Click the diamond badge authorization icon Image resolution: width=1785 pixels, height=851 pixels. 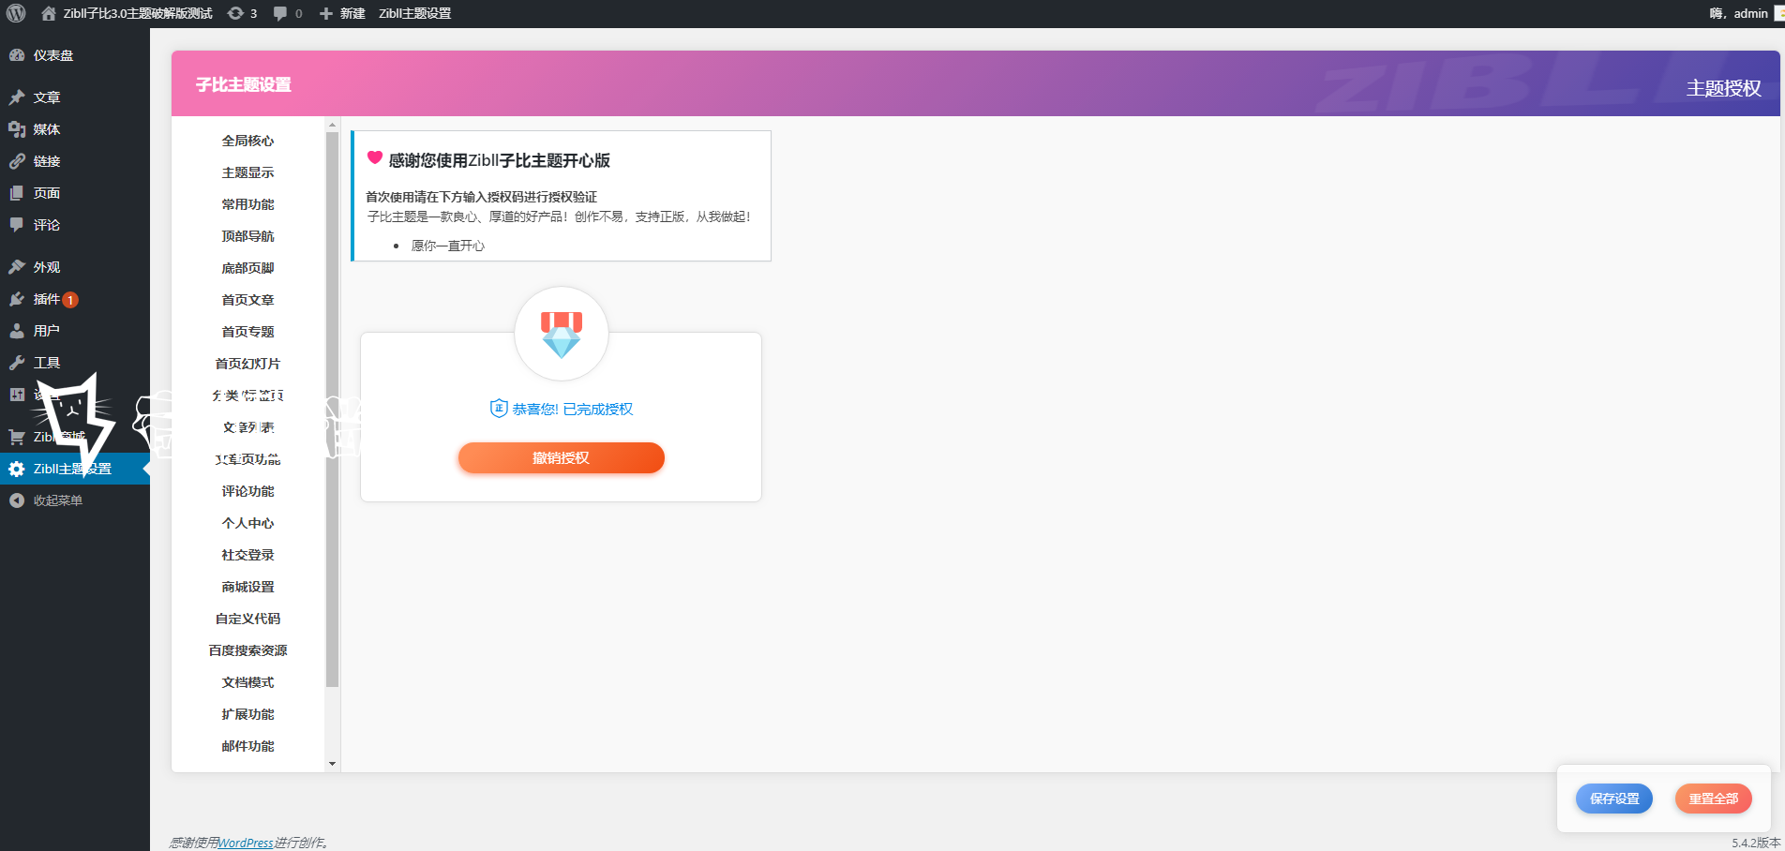click(x=562, y=334)
